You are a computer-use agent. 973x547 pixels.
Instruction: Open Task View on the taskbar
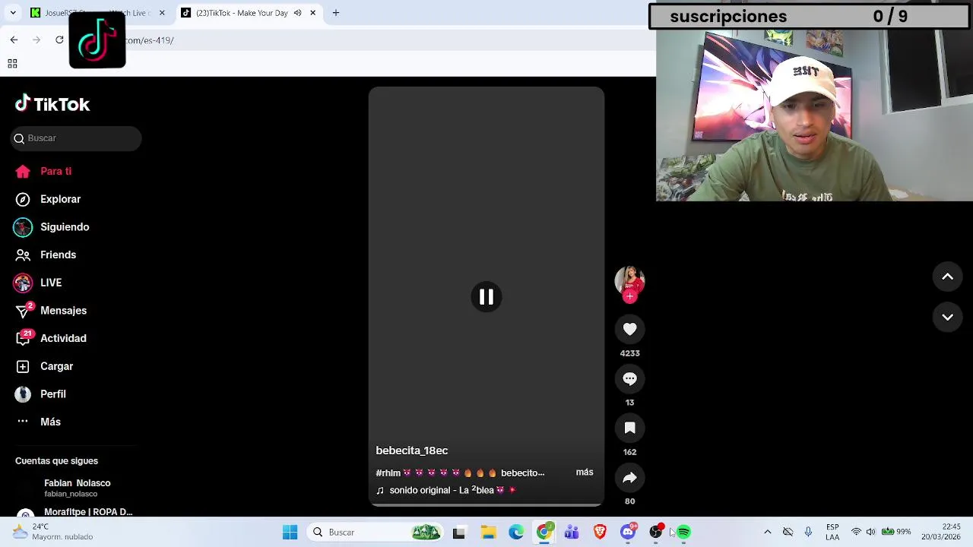point(458,533)
